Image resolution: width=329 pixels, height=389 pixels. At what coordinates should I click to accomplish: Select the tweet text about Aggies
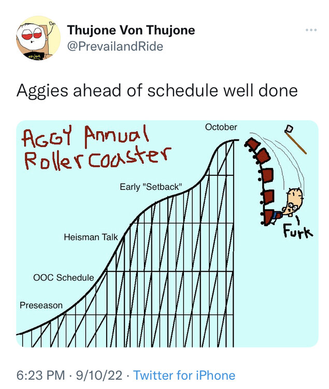click(157, 91)
